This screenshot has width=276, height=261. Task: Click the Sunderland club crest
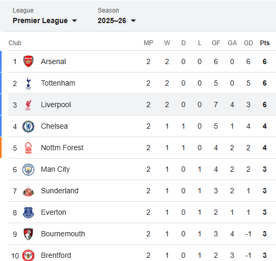pos(28,191)
